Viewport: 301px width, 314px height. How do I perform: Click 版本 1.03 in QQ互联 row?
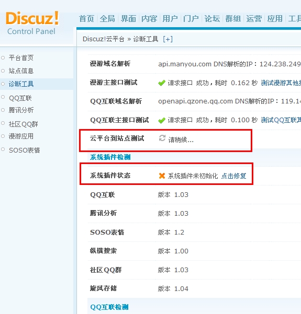pos(173,195)
